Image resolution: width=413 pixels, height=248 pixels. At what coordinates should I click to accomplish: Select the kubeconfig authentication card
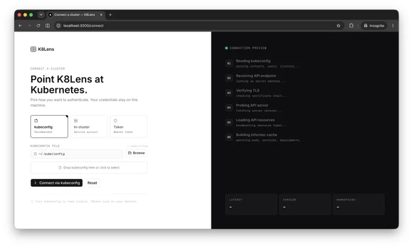[49, 127]
